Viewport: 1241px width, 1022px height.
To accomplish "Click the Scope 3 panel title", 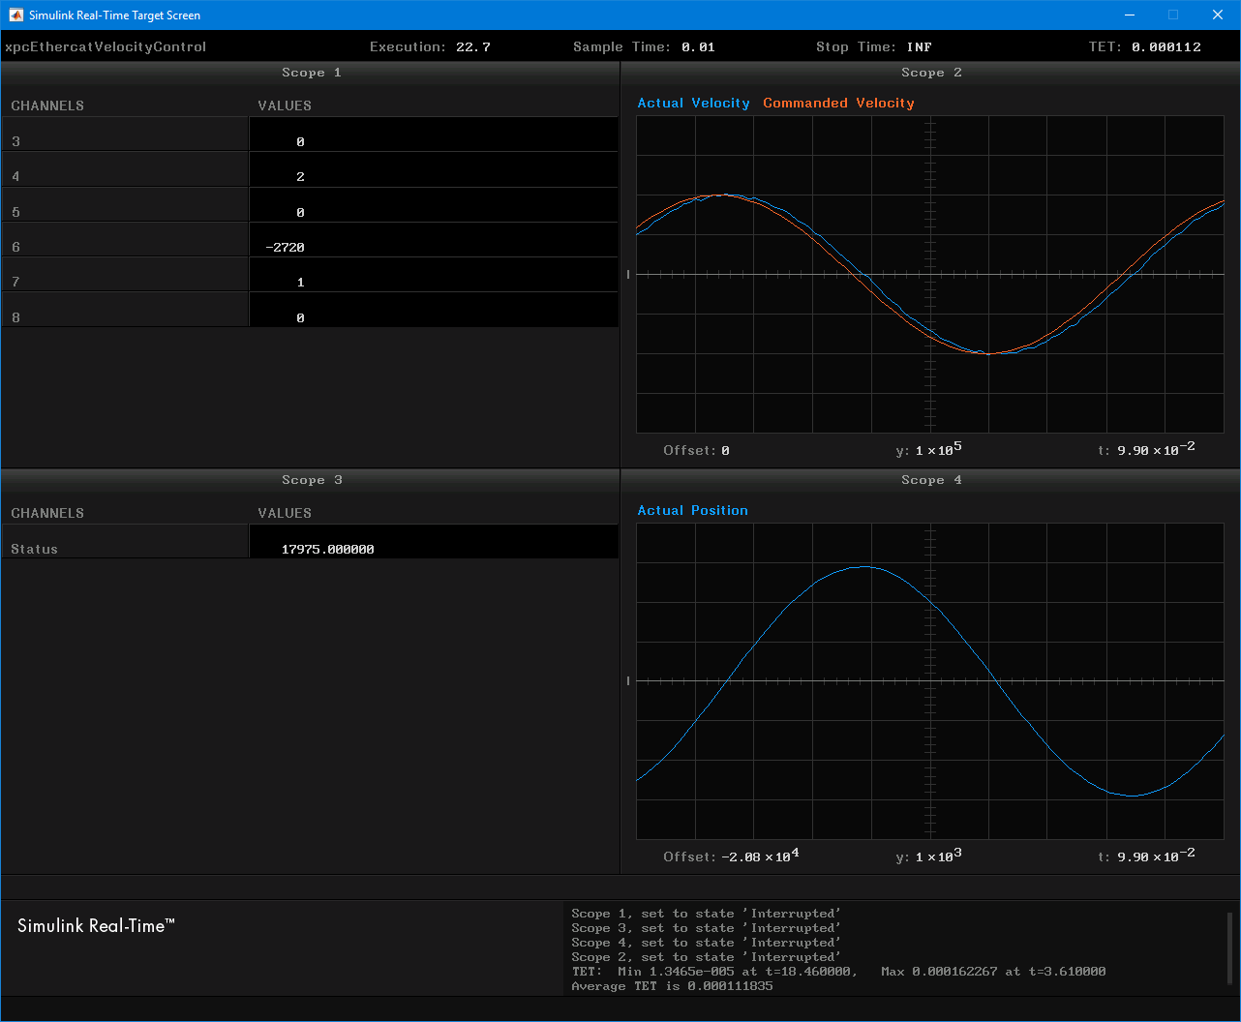I will pos(311,480).
